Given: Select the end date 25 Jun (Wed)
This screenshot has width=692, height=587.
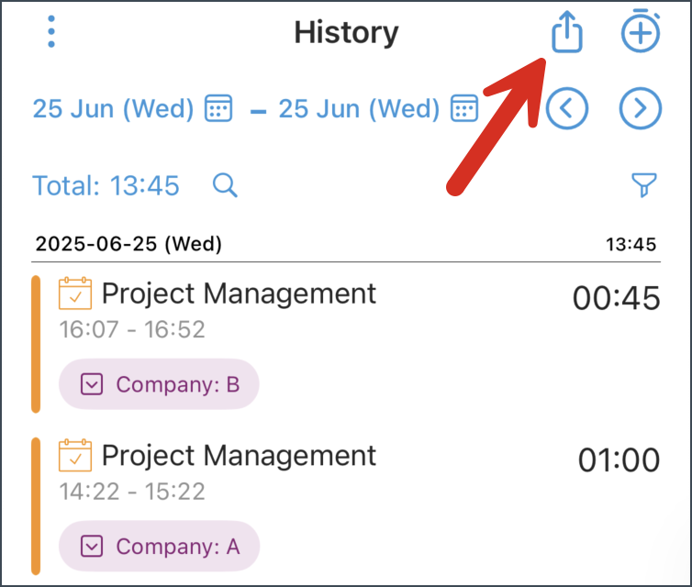Looking at the screenshot, I should pyautogui.click(x=359, y=109).
